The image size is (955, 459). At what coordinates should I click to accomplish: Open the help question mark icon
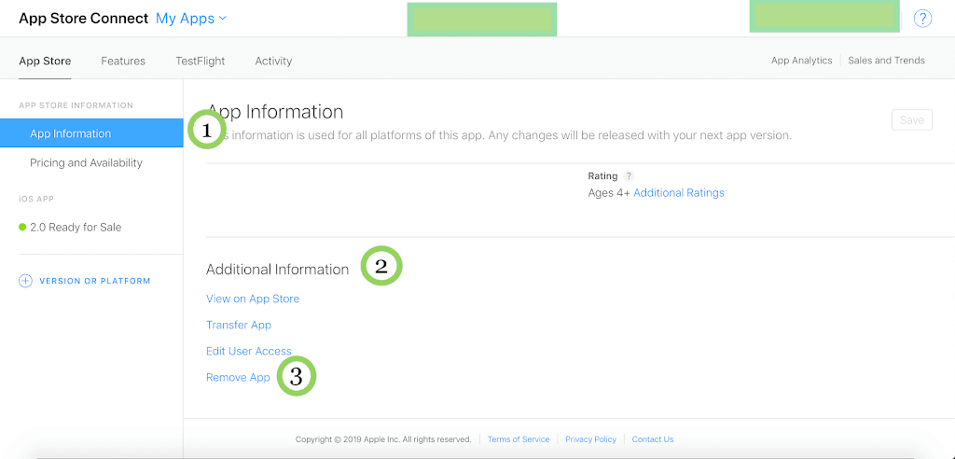pyautogui.click(x=922, y=19)
